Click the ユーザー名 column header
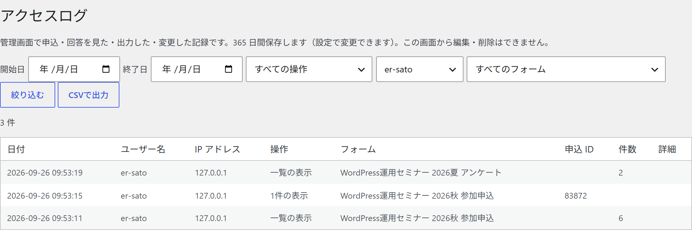Image resolution: width=692 pixels, height=230 pixels. 143,149
